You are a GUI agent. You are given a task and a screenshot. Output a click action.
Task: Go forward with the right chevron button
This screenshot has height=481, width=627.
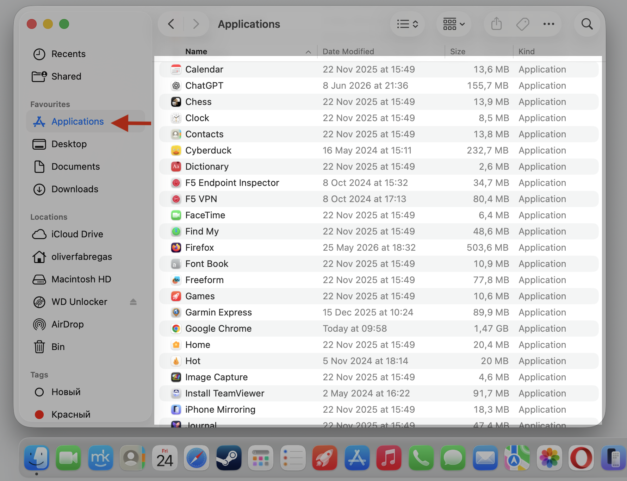pyautogui.click(x=196, y=24)
